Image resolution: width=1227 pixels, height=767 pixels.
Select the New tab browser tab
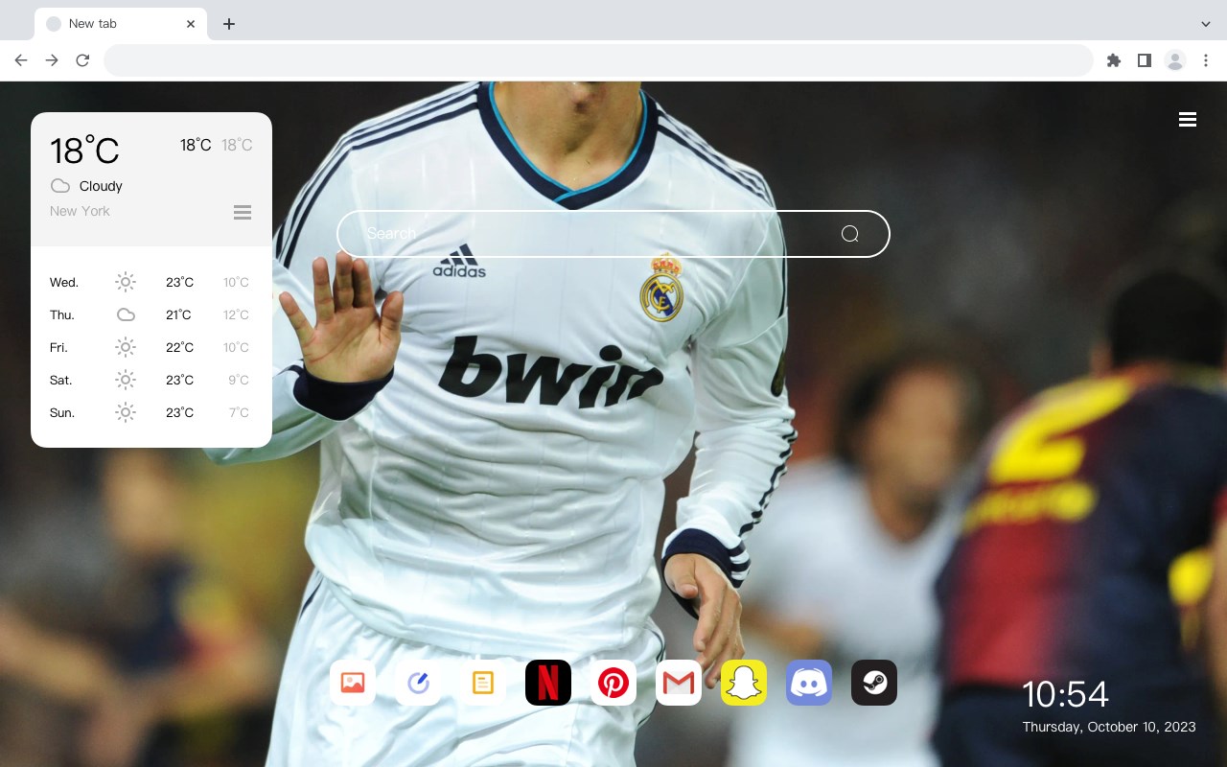tap(121, 24)
